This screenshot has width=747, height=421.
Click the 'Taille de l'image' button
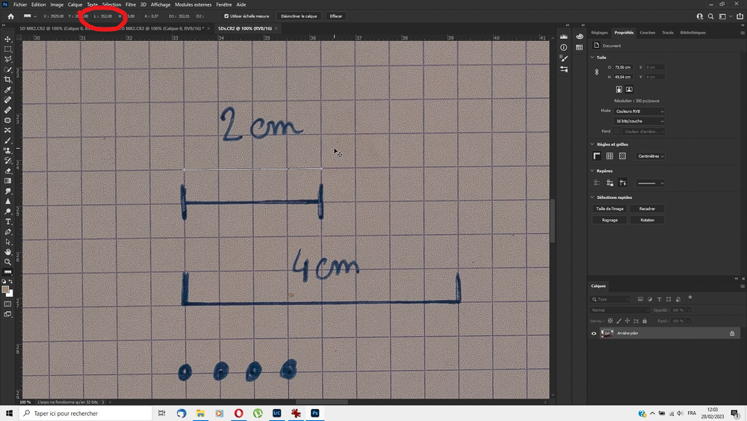(610, 209)
